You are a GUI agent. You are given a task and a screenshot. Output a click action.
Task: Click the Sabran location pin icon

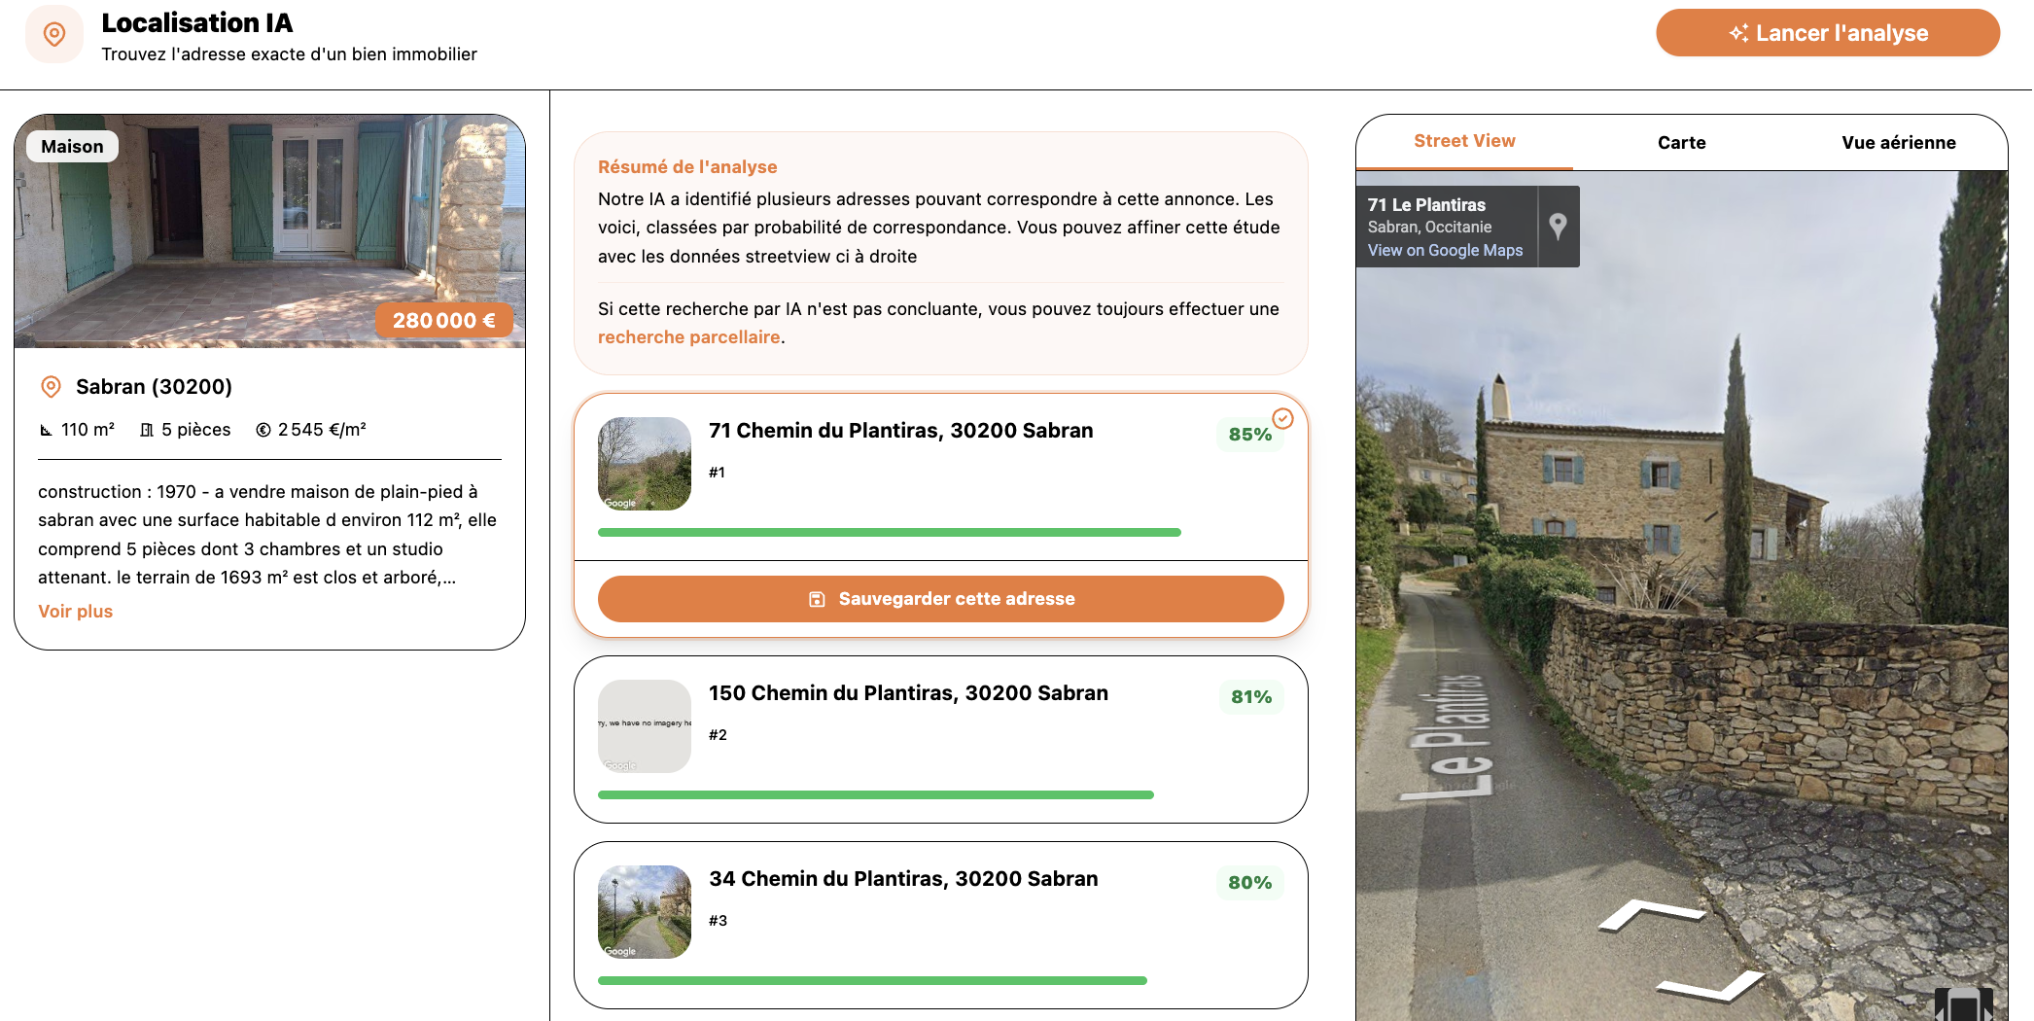(51, 387)
